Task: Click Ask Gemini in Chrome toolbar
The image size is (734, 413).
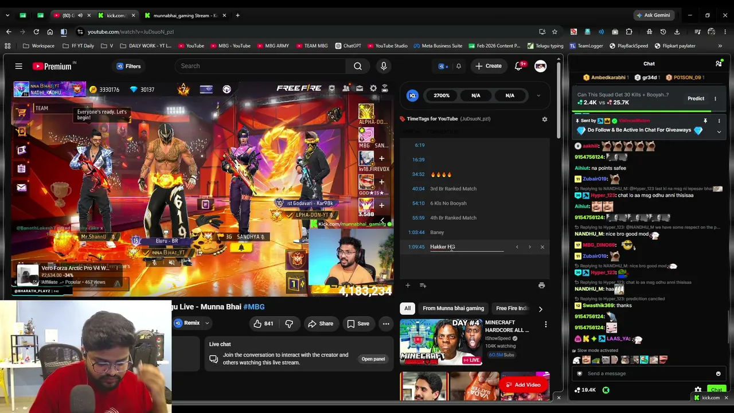Action: coord(653,15)
